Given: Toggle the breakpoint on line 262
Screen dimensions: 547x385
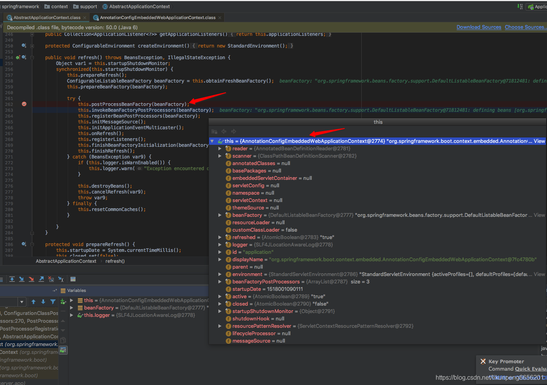Looking at the screenshot, I should (x=24, y=104).
